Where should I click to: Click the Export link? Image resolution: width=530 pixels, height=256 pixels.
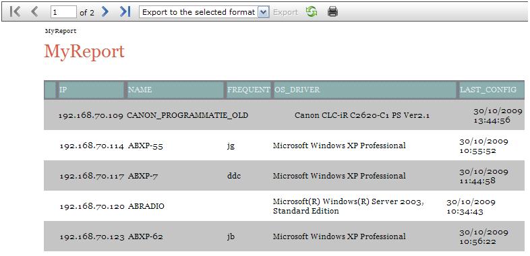(x=285, y=13)
